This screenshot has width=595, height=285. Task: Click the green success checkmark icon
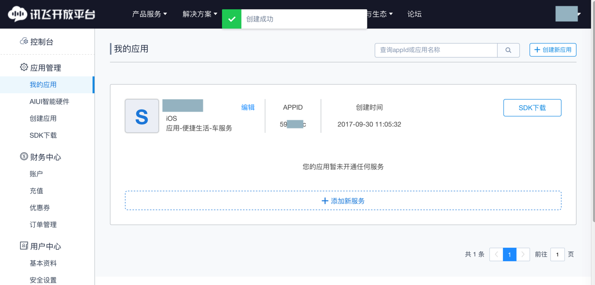[232, 19]
